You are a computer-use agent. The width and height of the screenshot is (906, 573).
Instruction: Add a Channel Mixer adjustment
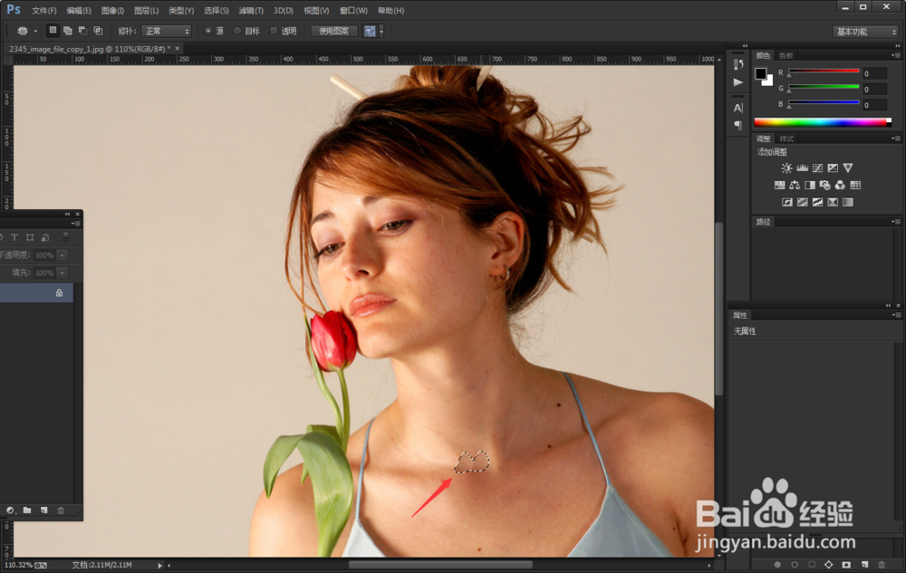click(840, 186)
